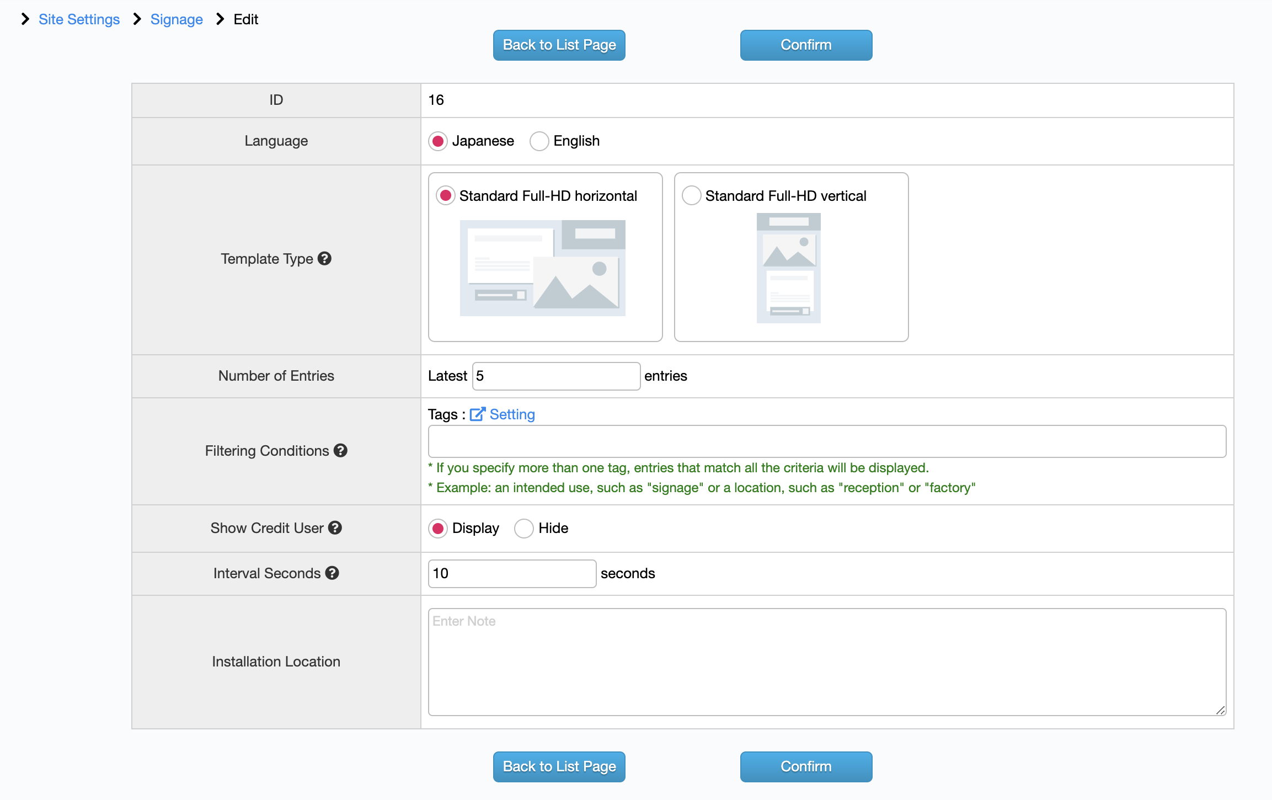
Task: Click the Template Type help icon
Action: pyautogui.click(x=325, y=259)
